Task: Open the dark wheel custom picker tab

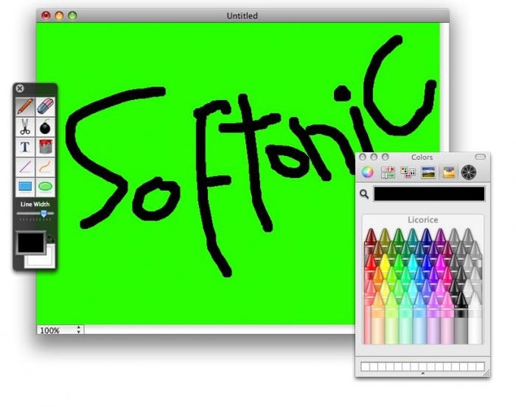Action: (469, 172)
